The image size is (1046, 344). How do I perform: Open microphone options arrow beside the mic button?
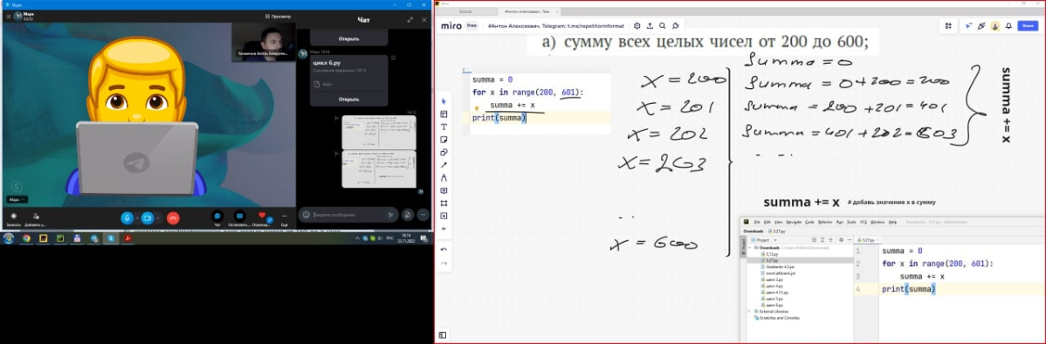[137, 217]
